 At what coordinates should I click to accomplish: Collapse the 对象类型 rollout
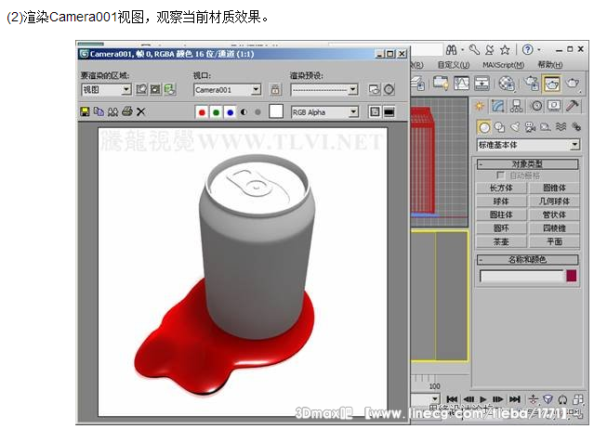tap(527, 164)
